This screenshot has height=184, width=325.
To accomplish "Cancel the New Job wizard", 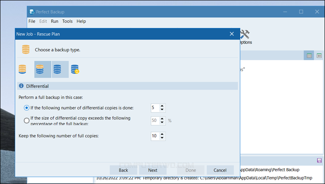I will click(220, 170).
